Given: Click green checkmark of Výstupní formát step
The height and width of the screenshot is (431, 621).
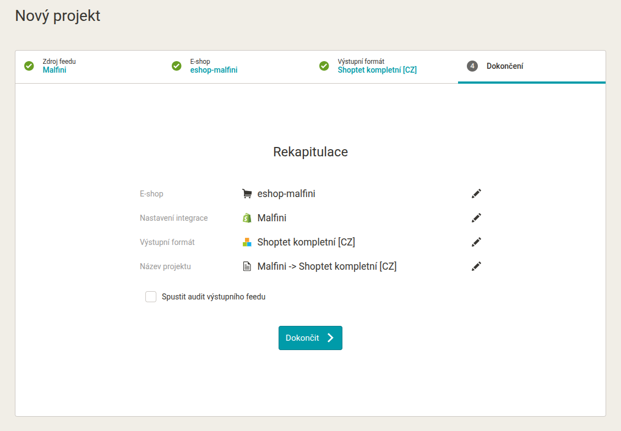Looking at the screenshot, I should click(324, 66).
